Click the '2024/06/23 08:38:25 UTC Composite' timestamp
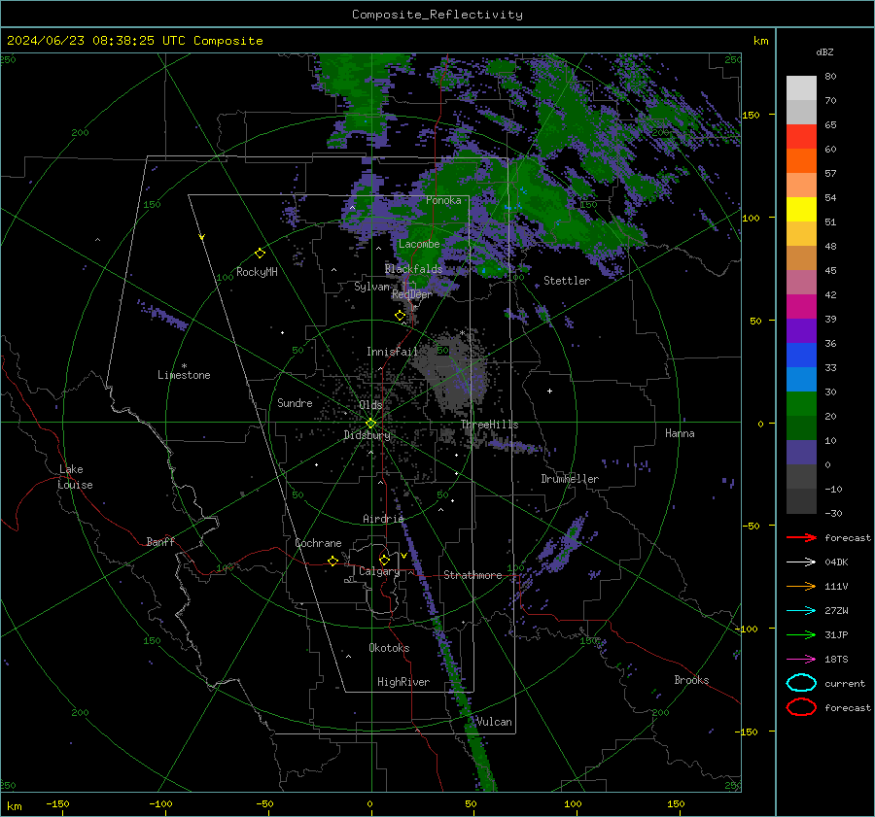Image resolution: width=875 pixels, height=817 pixels. pyautogui.click(x=134, y=41)
